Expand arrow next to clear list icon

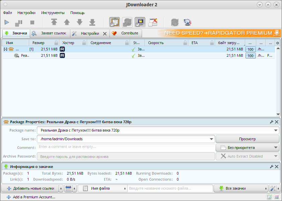(x=74, y=188)
